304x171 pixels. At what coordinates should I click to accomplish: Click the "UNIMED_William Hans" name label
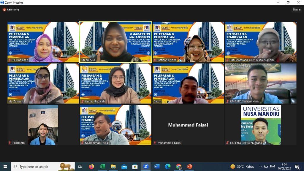[245, 102]
